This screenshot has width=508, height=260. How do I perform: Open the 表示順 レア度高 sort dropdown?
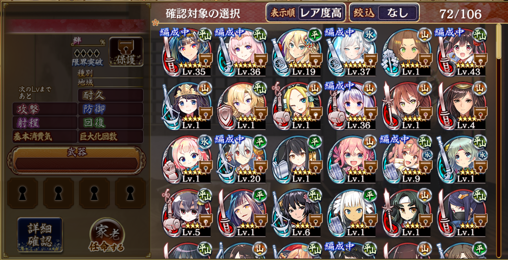pyautogui.click(x=306, y=13)
